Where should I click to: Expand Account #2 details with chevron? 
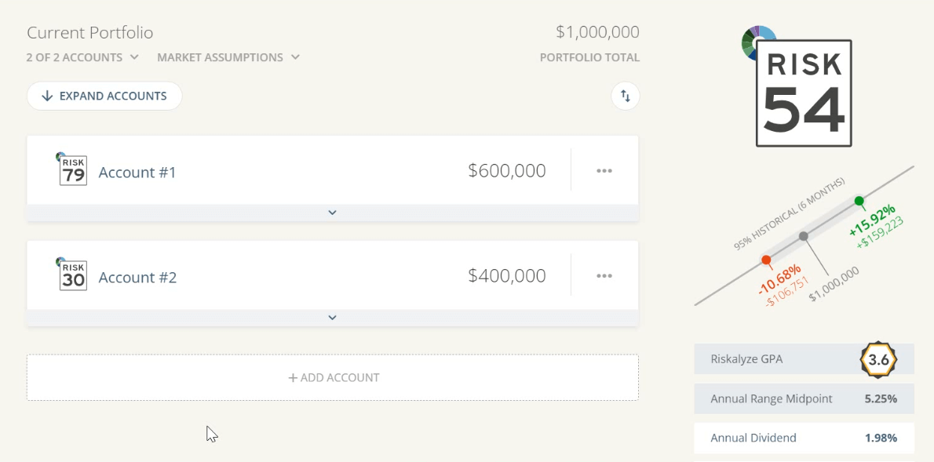pos(332,318)
